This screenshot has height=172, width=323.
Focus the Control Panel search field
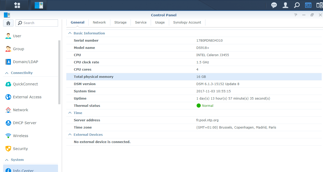click(37, 23)
